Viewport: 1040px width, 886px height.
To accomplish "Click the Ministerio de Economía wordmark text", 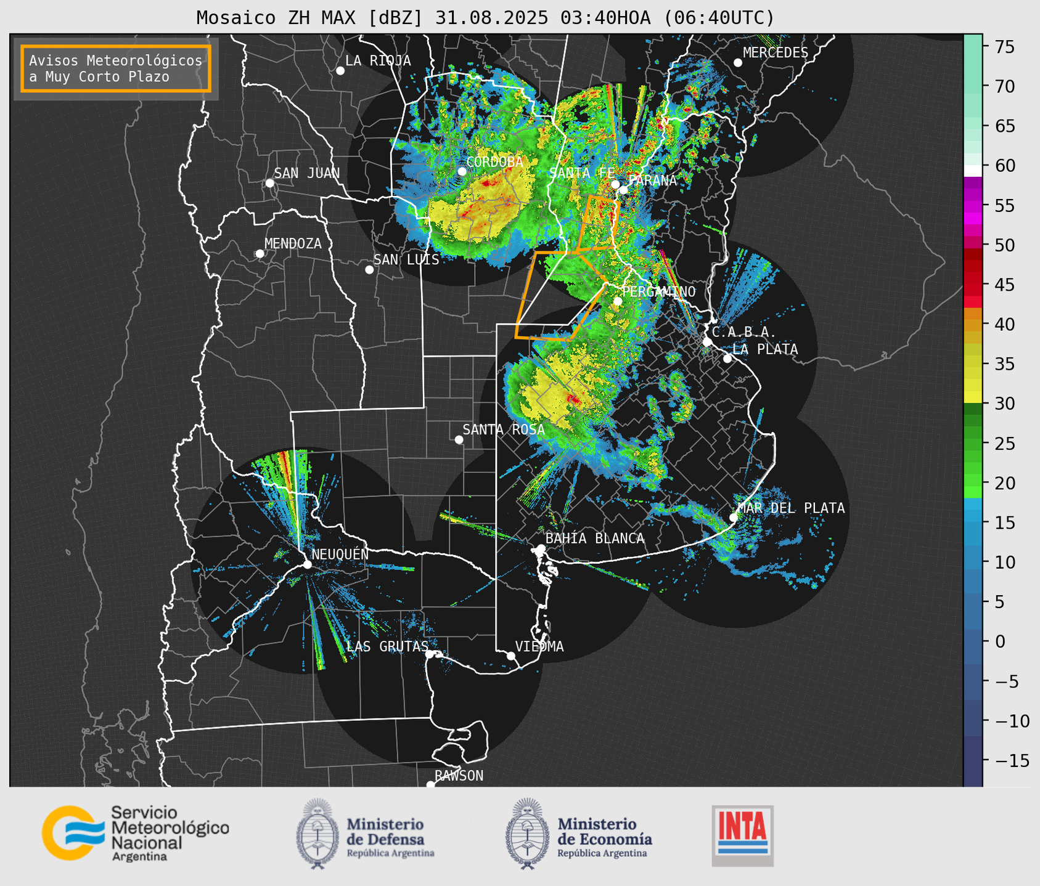I will pyautogui.click(x=604, y=837).
